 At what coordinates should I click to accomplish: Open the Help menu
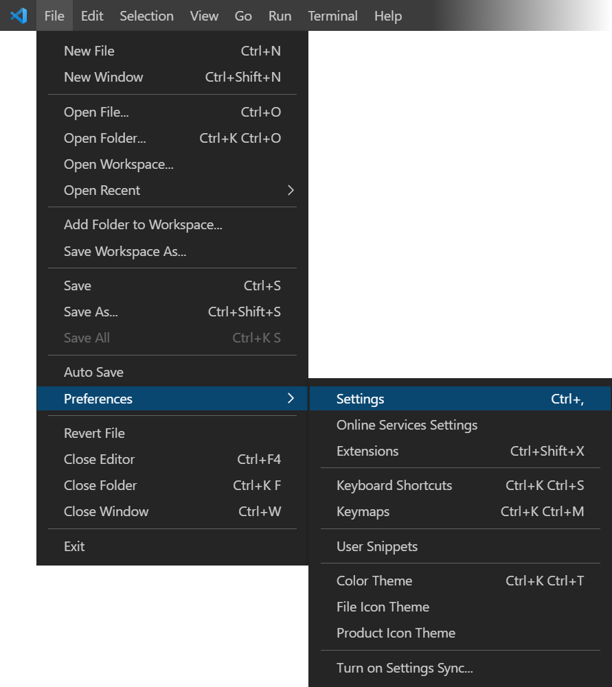tap(387, 15)
